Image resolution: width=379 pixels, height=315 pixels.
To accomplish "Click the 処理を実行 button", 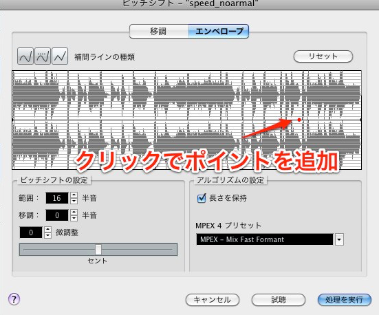I will (x=344, y=300).
